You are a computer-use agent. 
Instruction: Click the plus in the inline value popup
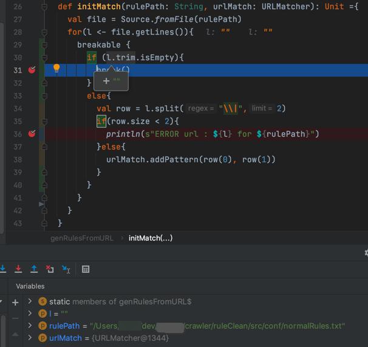click(x=106, y=81)
